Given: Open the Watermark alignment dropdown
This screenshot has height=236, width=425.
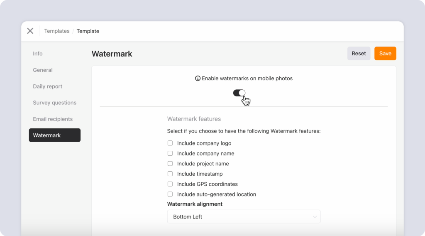Looking at the screenshot, I should click(x=244, y=216).
